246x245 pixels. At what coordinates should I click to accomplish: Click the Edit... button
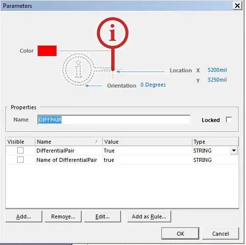[x=102, y=216]
